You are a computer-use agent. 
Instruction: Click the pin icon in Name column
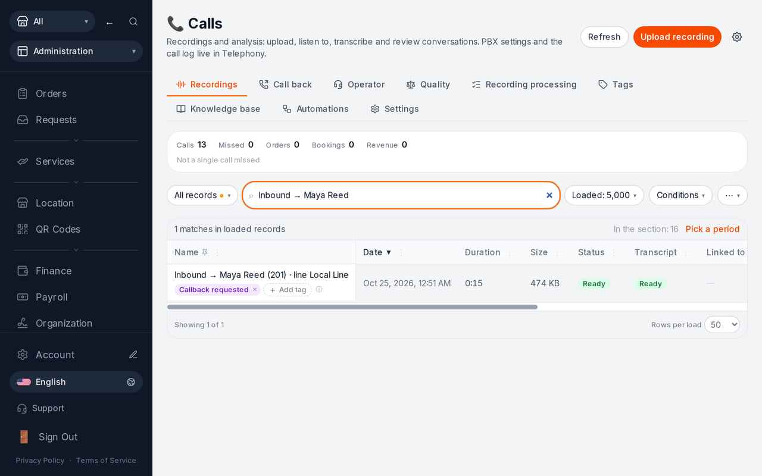[205, 252]
